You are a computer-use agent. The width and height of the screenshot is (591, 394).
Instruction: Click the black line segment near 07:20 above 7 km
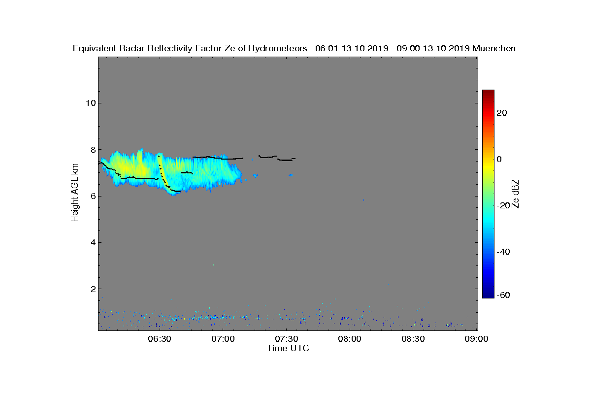pos(268,157)
